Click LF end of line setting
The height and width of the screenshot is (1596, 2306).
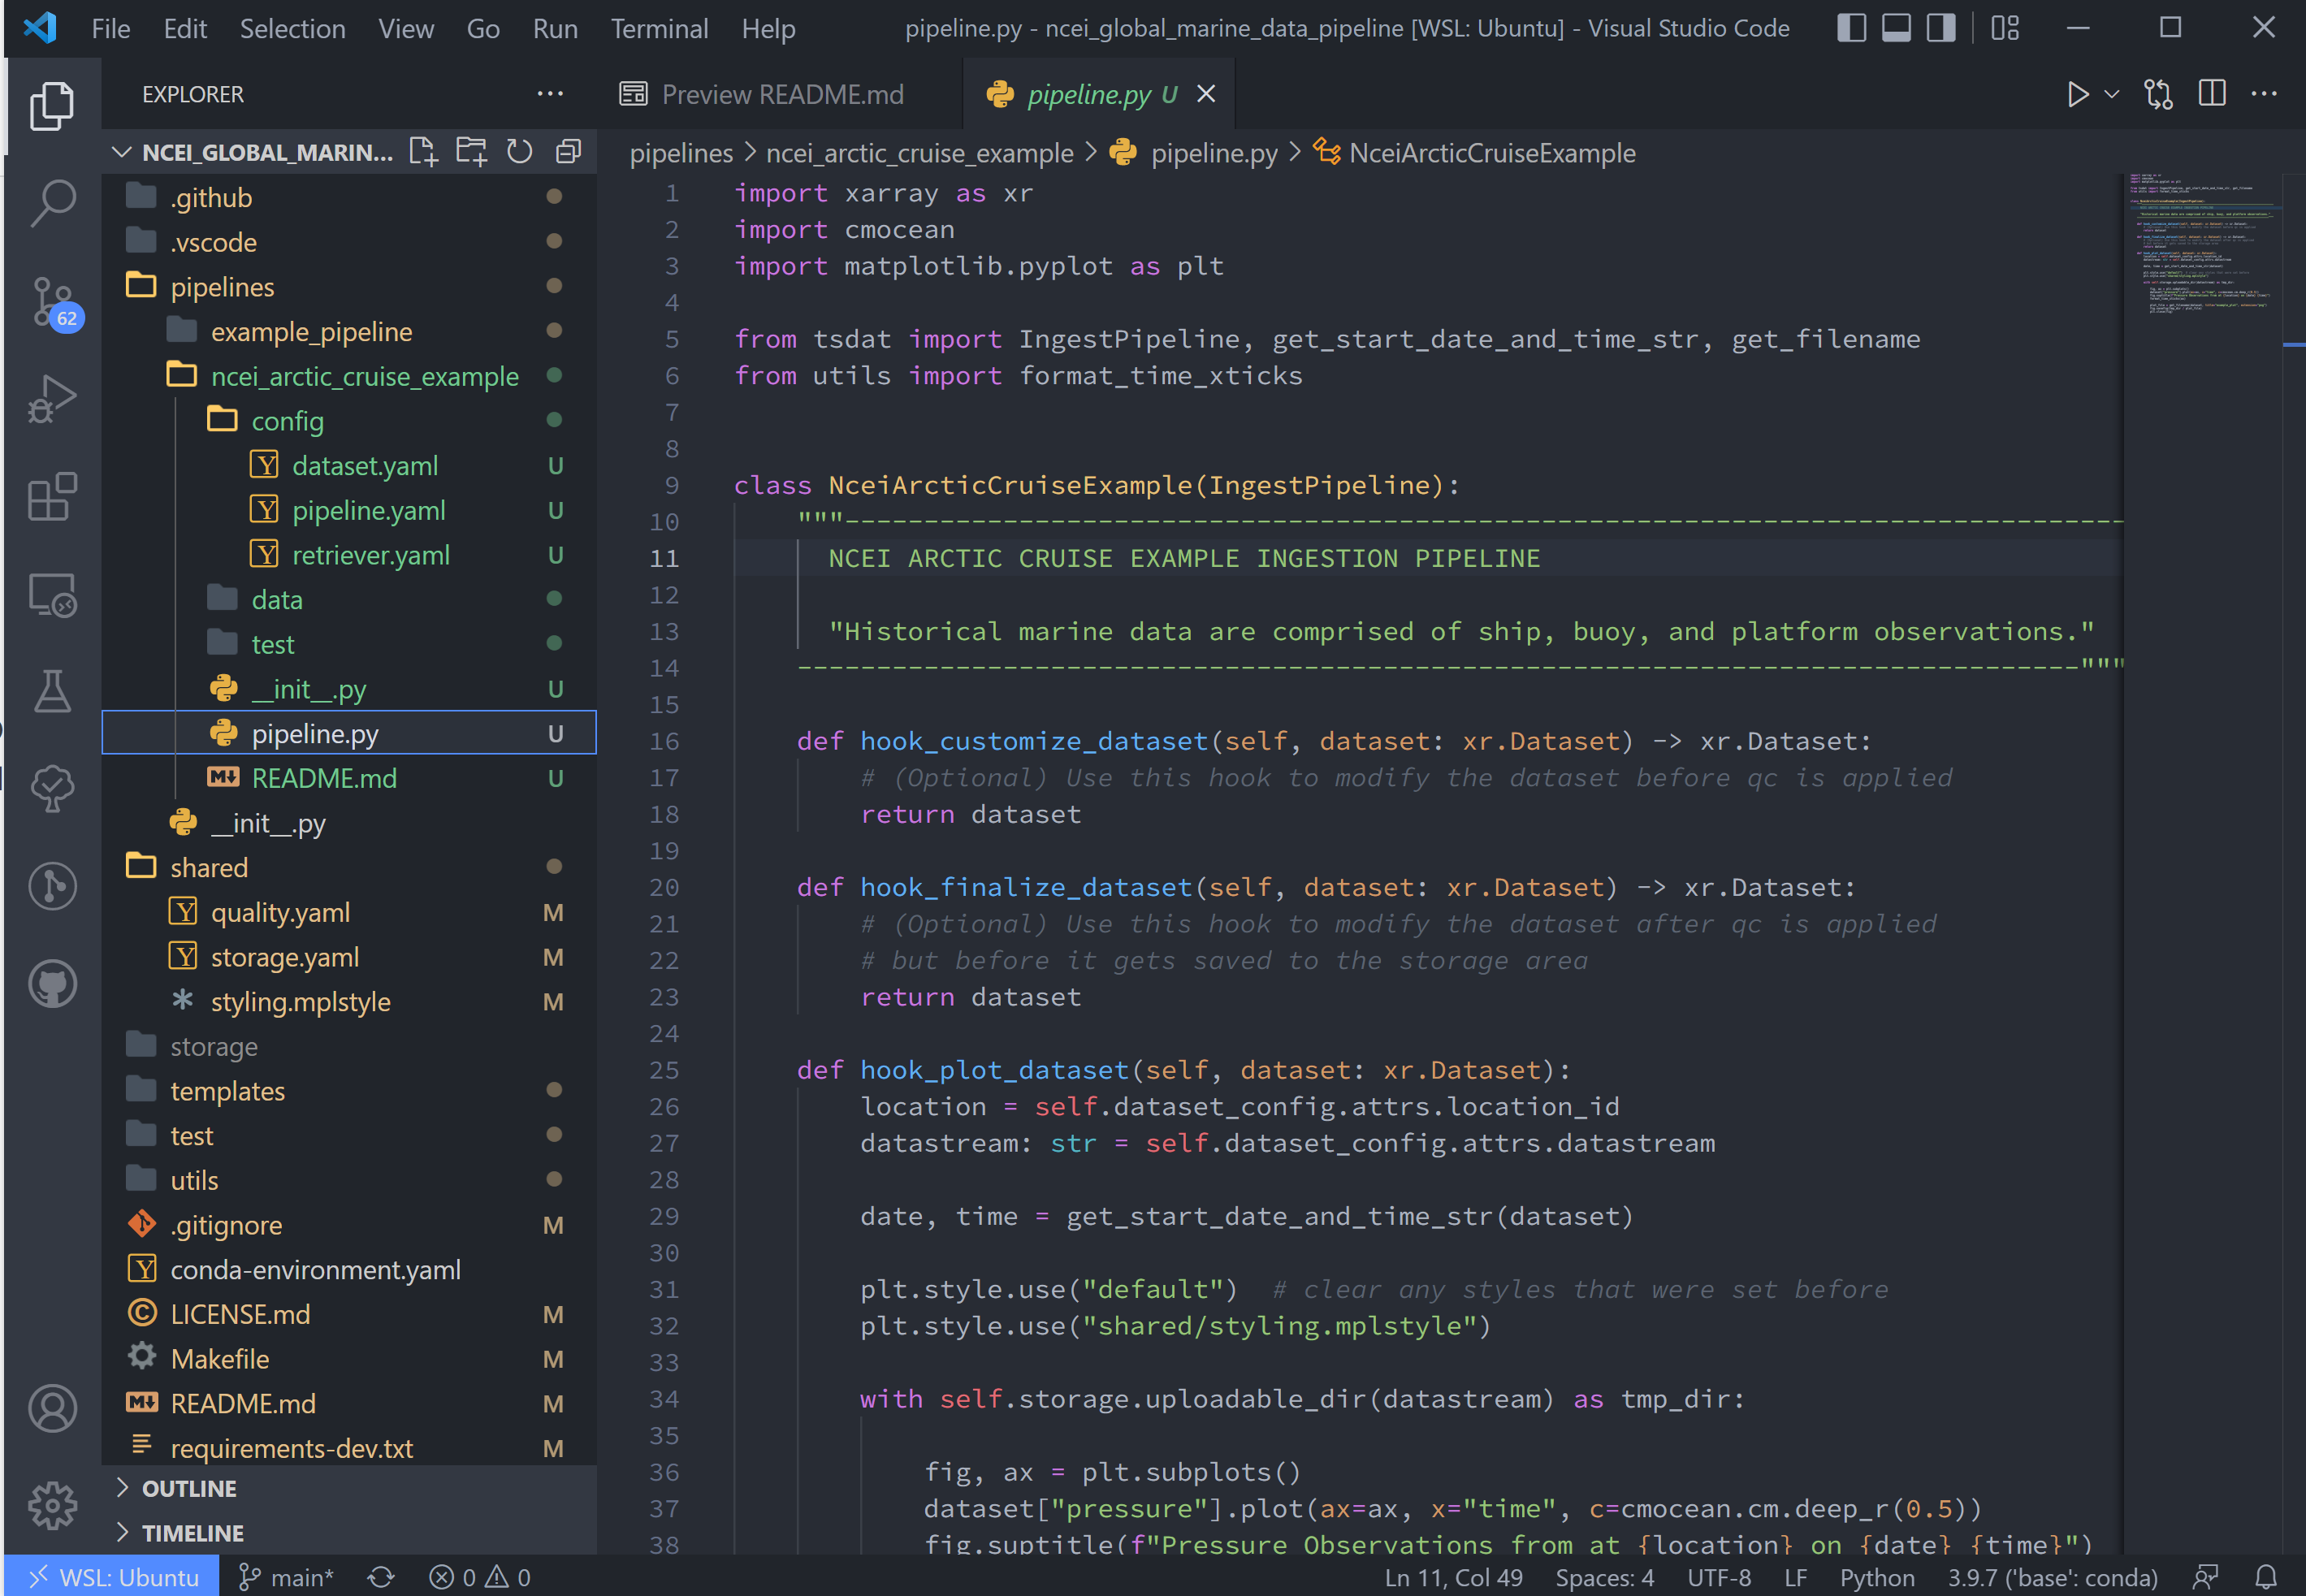(x=1795, y=1578)
